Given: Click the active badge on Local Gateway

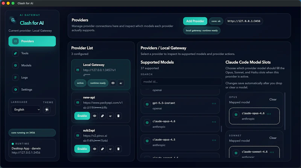Looking at the screenshot, I should point(80,83).
